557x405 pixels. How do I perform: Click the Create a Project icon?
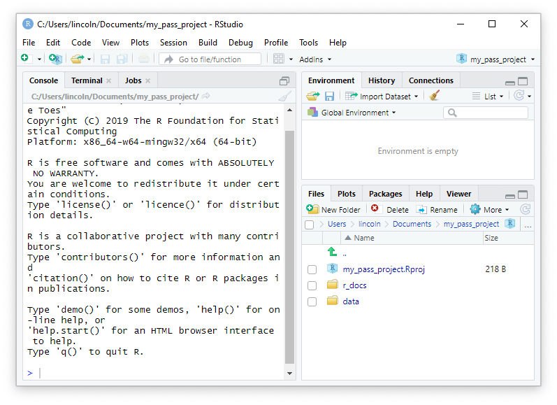pos(55,59)
